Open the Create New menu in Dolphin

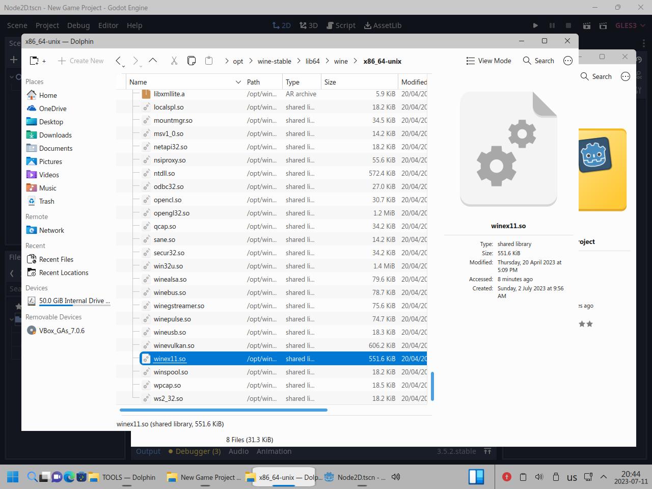[x=80, y=61]
